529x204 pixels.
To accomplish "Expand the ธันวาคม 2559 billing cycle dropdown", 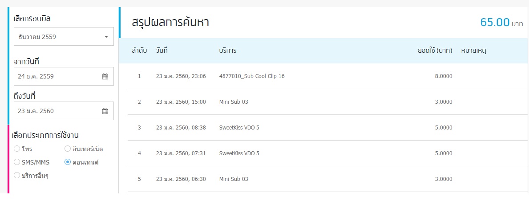I will [64, 37].
